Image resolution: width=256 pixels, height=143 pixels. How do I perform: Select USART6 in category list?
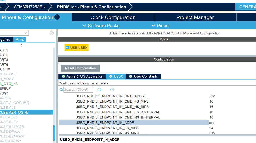pos(4,65)
